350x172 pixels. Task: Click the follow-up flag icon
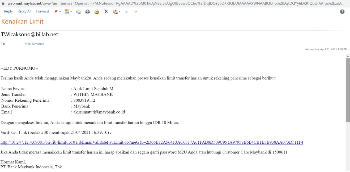click(x=56, y=11)
